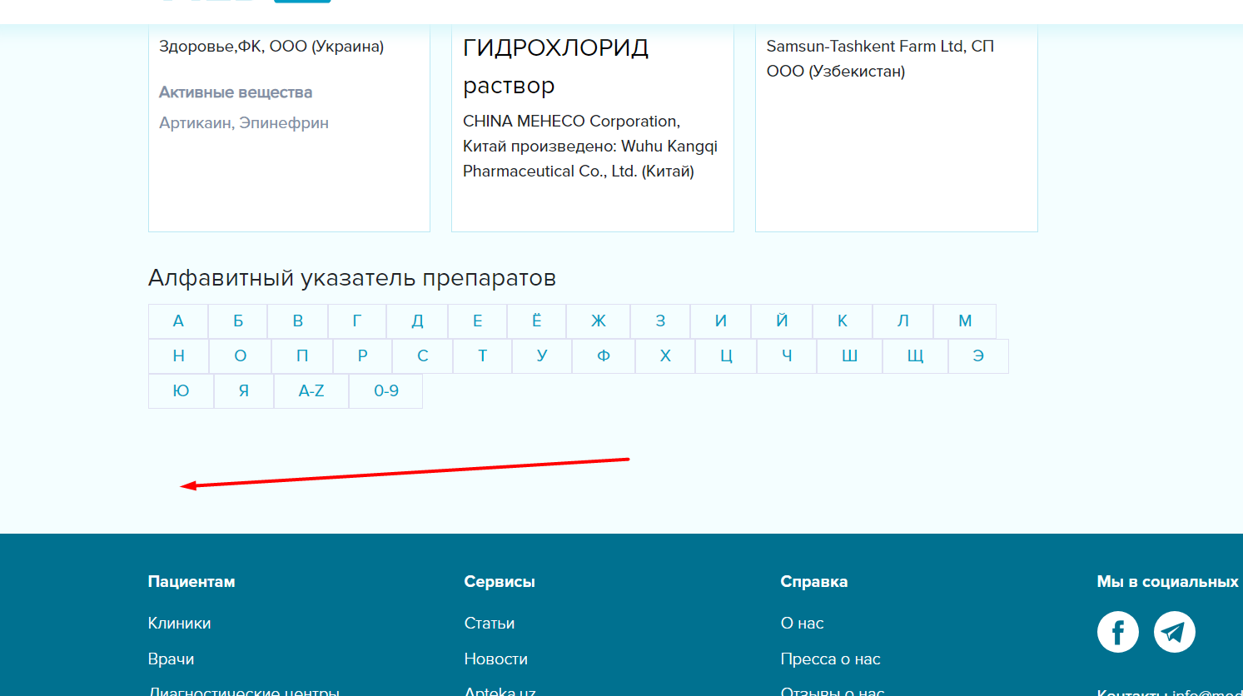Go to letter П drugs
The image size is (1243, 696).
(x=302, y=356)
